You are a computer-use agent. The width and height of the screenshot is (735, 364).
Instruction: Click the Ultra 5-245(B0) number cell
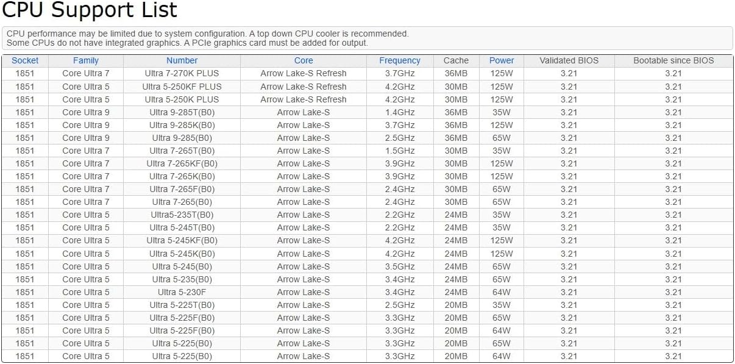[182, 266]
